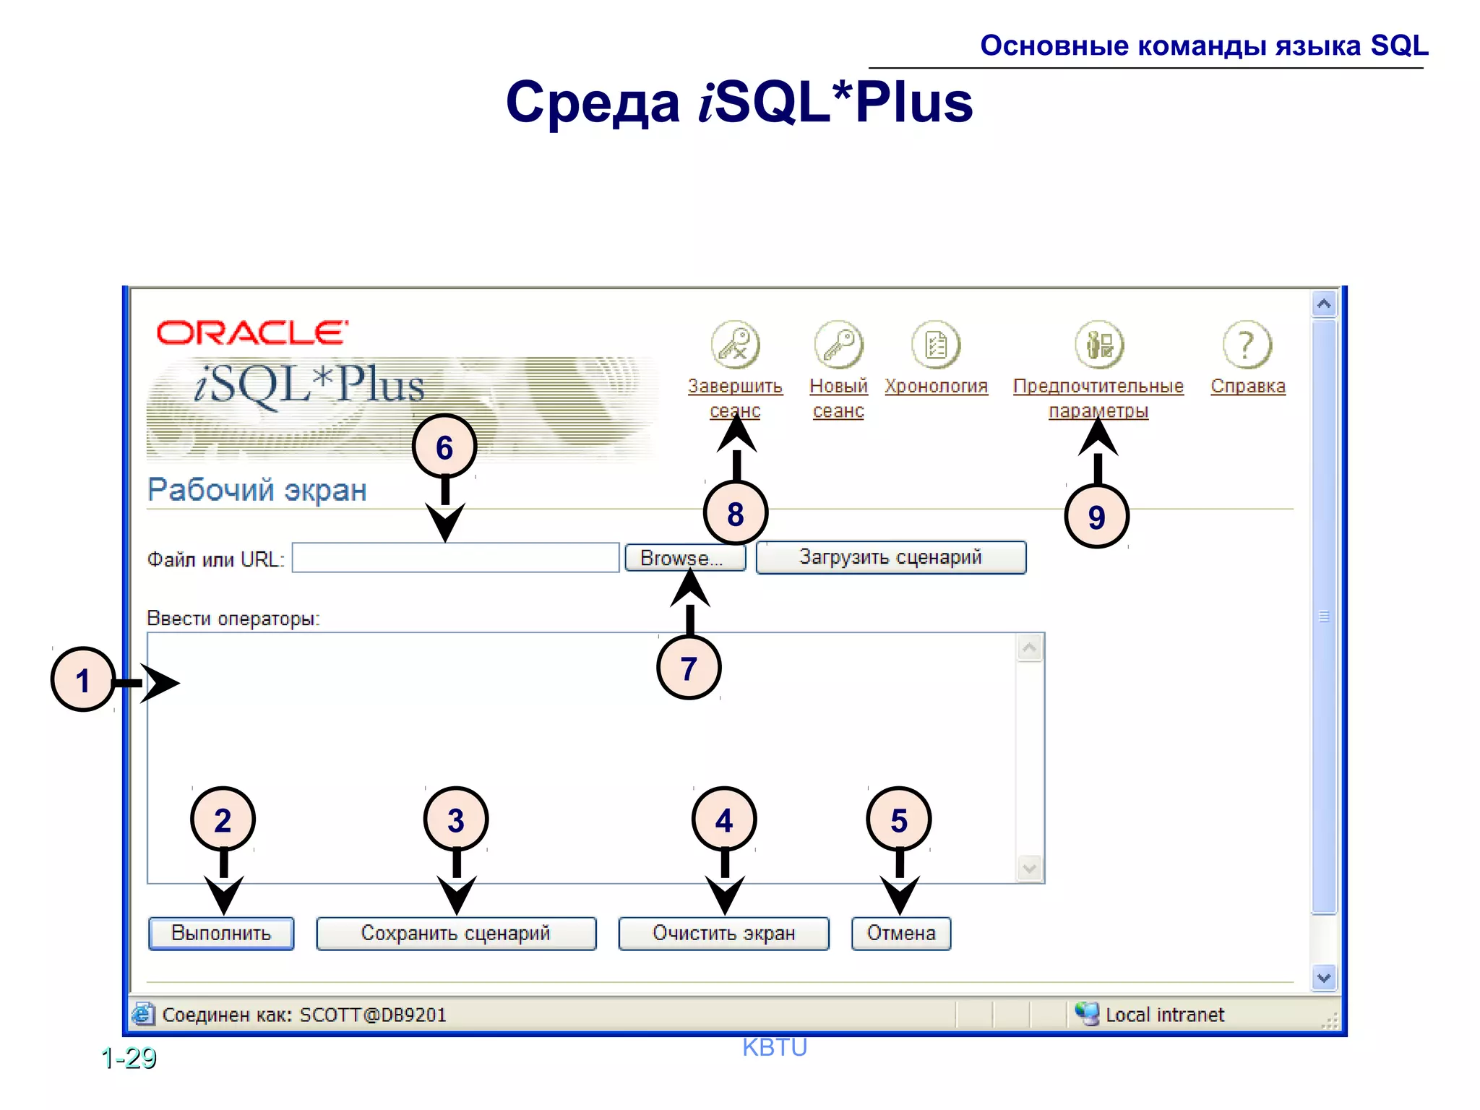Image resolution: width=1480 pixels, height=1110 pixels.
Task: Click the browser window scroll up arrow
Action: click(x=1324, y=304)
